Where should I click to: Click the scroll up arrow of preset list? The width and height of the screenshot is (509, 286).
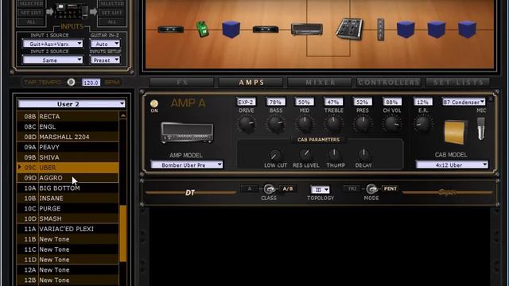click(x=123, y=115)
